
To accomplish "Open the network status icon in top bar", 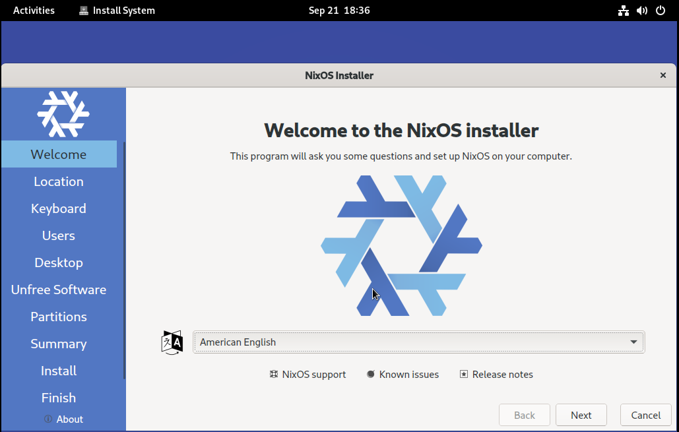I will click(x=623, y=11).
